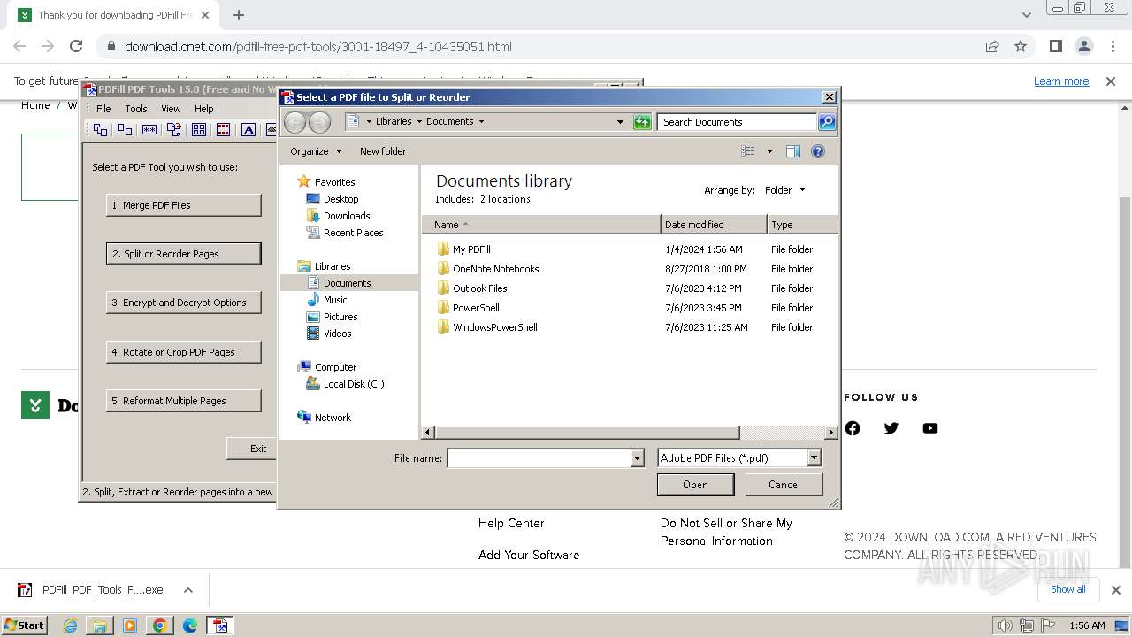Click the green refresh icon in address bar

(643, 122)
